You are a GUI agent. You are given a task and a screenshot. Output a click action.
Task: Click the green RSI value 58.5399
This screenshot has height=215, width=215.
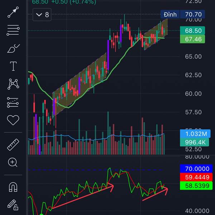point(196,186)
